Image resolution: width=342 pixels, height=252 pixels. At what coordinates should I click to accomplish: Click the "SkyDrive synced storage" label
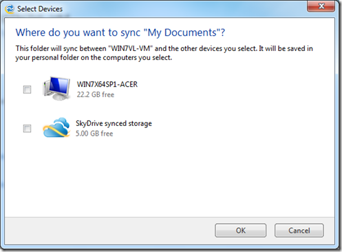click(x=114, y=123)
